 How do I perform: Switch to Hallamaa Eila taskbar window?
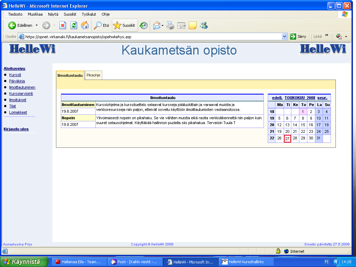pyautogui.click(x=79, y=262)
